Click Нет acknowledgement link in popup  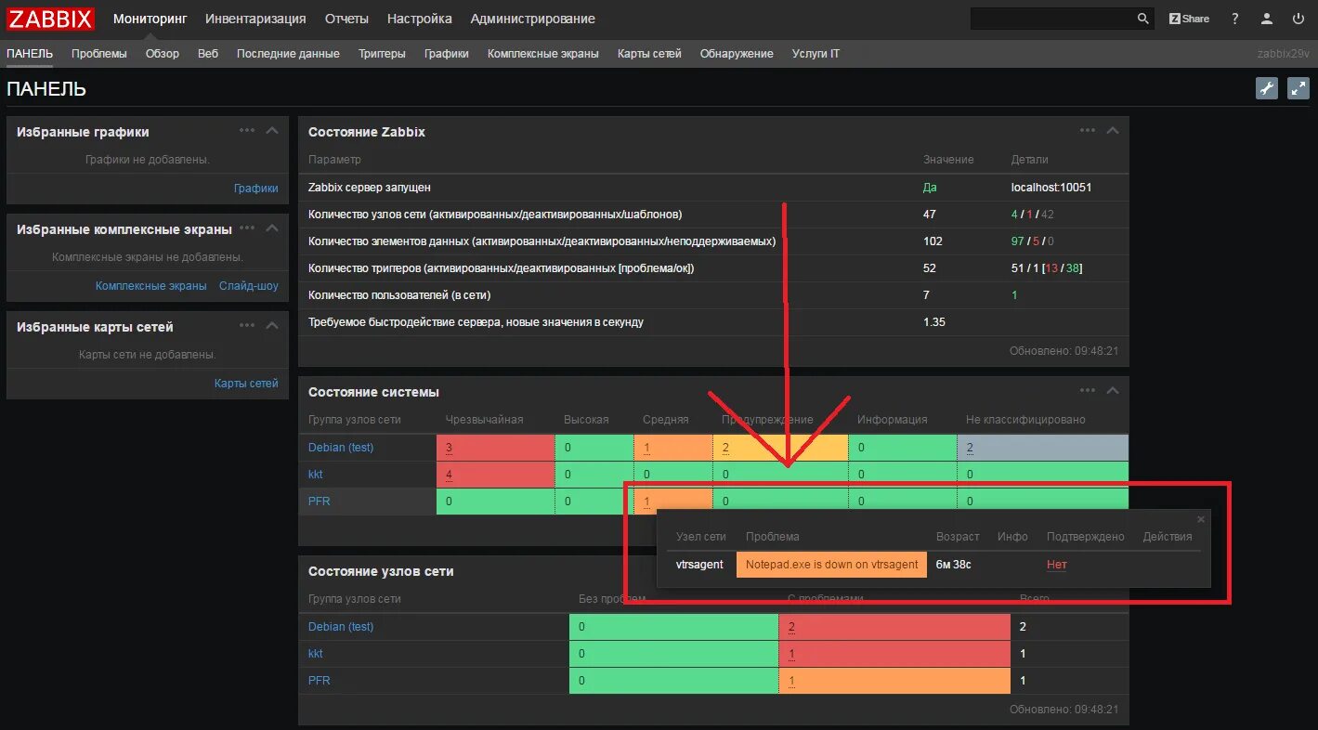pyautogui.click(x=1057, y=565)
